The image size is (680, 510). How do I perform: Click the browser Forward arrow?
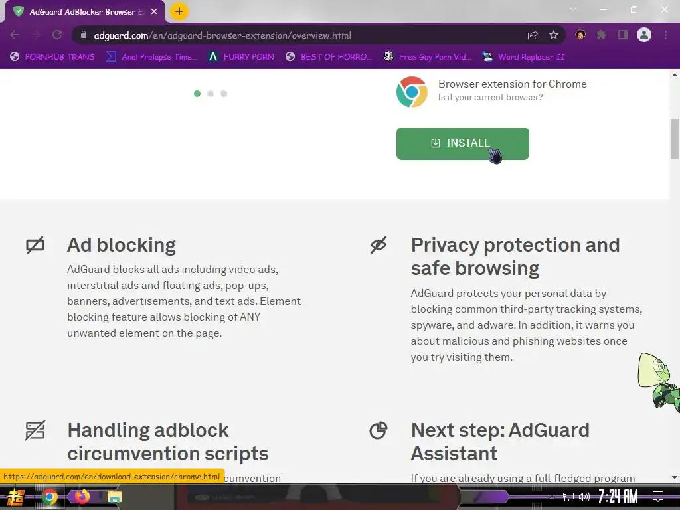tap(36, 35)
